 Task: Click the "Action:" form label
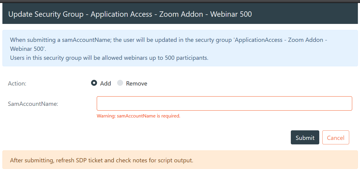click(x=17, y=83)
